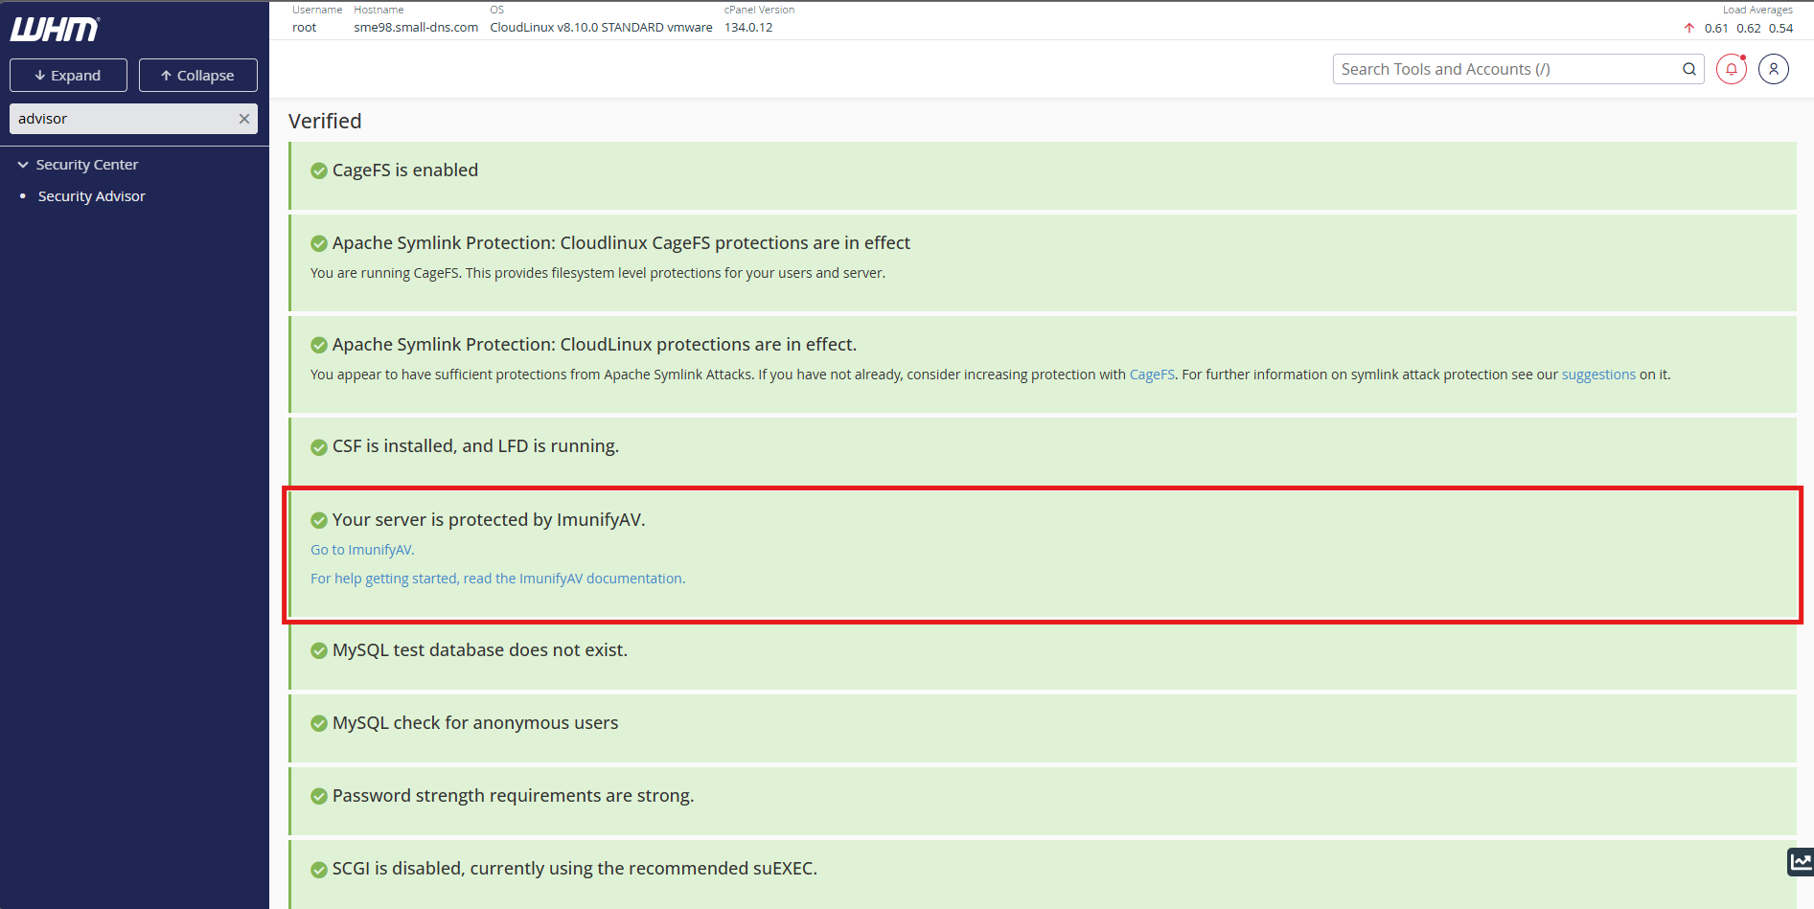The height and width of the screenshot is (909, 1814).
Task: Open Security Advisor from sidebar
Action: [92, 196]
